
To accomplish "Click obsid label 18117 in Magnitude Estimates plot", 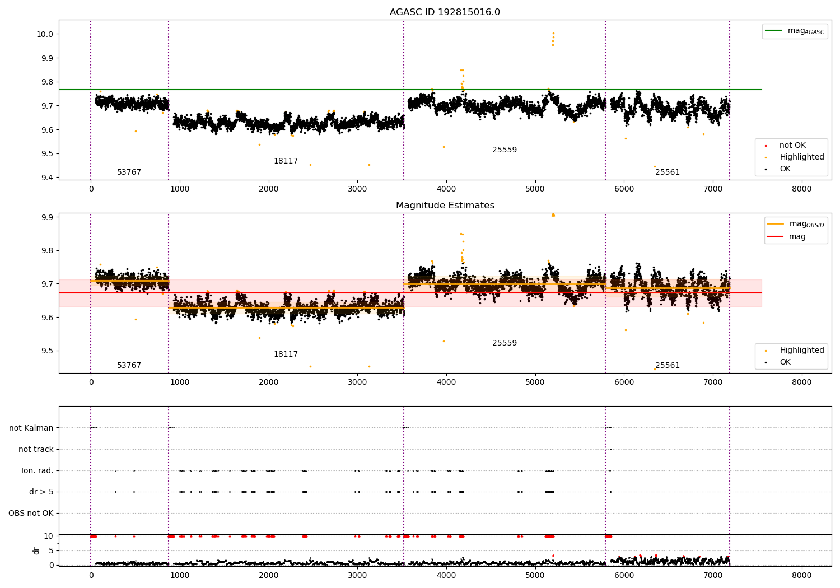I will [286, 354].
